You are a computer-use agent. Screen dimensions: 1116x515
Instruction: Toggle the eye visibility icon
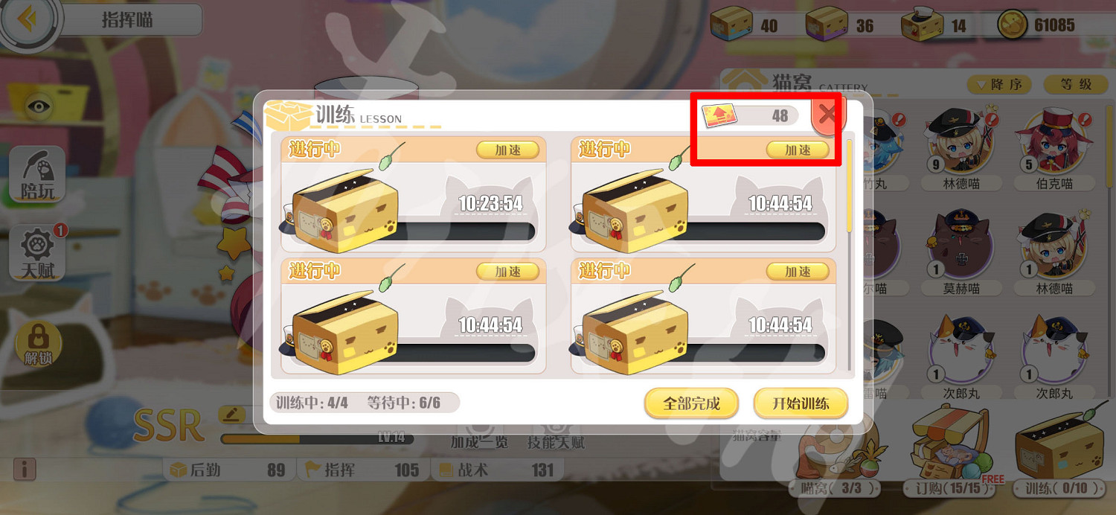(x=39, y=106)
